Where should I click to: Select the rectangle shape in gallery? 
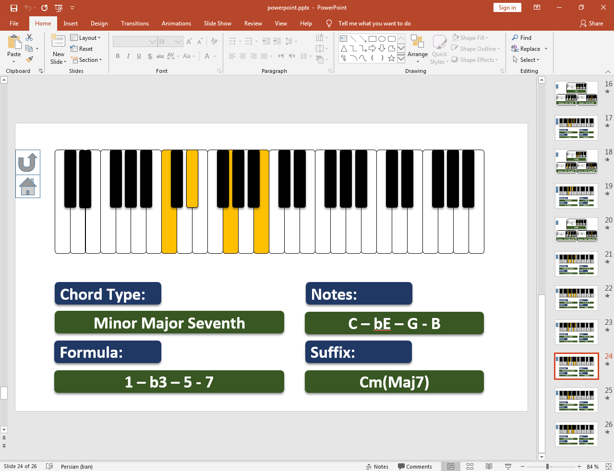click(373, 39)
